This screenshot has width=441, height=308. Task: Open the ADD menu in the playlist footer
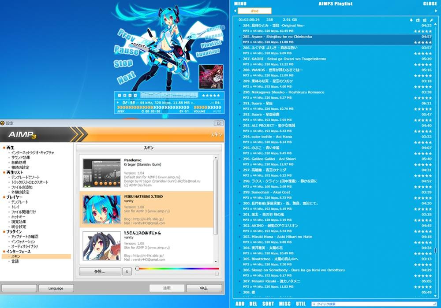point(240,304)
